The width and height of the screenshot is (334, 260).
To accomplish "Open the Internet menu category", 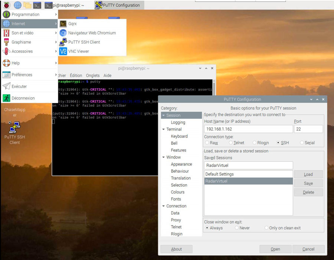I will pos(30,24).
